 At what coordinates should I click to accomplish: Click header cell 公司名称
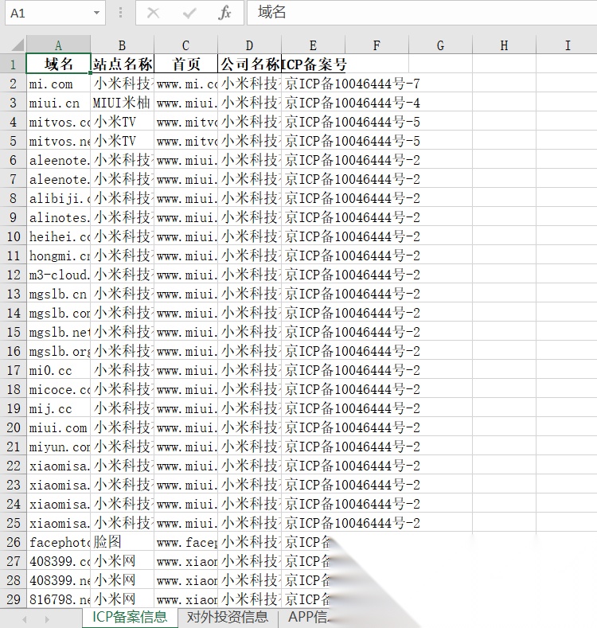249,64
